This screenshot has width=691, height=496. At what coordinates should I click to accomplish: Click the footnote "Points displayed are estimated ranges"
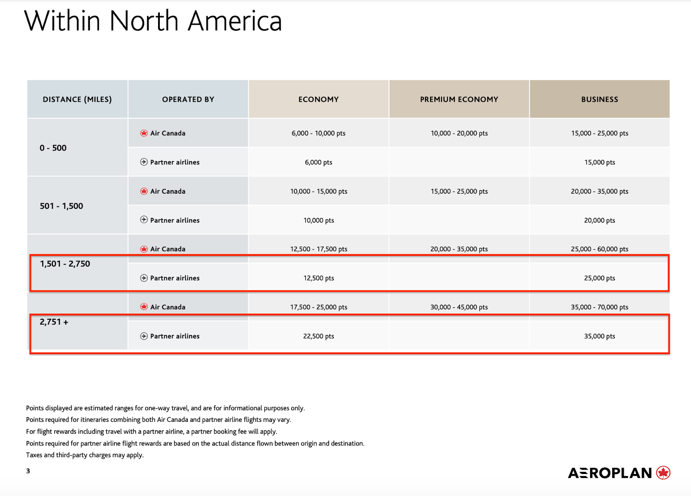165,408
